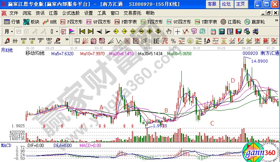Open the 帮助 menu
This screenshot has width=280, height=162.
click(150, 13)
